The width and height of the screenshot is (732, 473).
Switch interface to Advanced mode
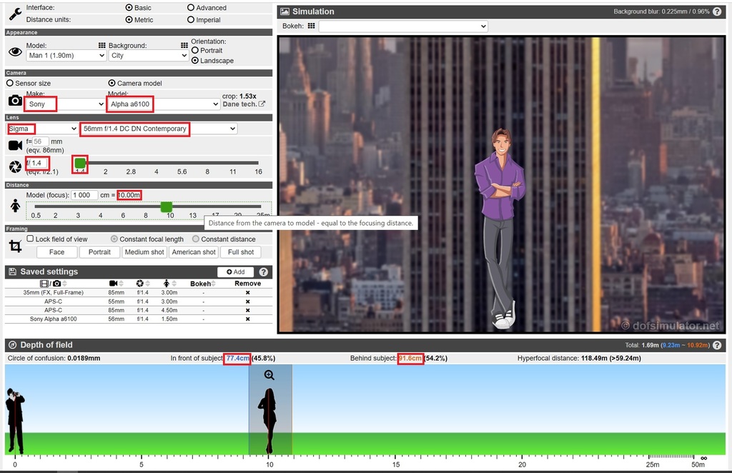pyautogui.click(x=191, y=8)
